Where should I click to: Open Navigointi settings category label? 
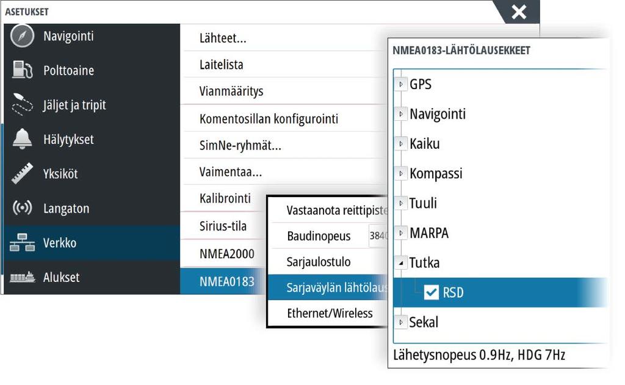pyautogui.click(x=68, y=36)
